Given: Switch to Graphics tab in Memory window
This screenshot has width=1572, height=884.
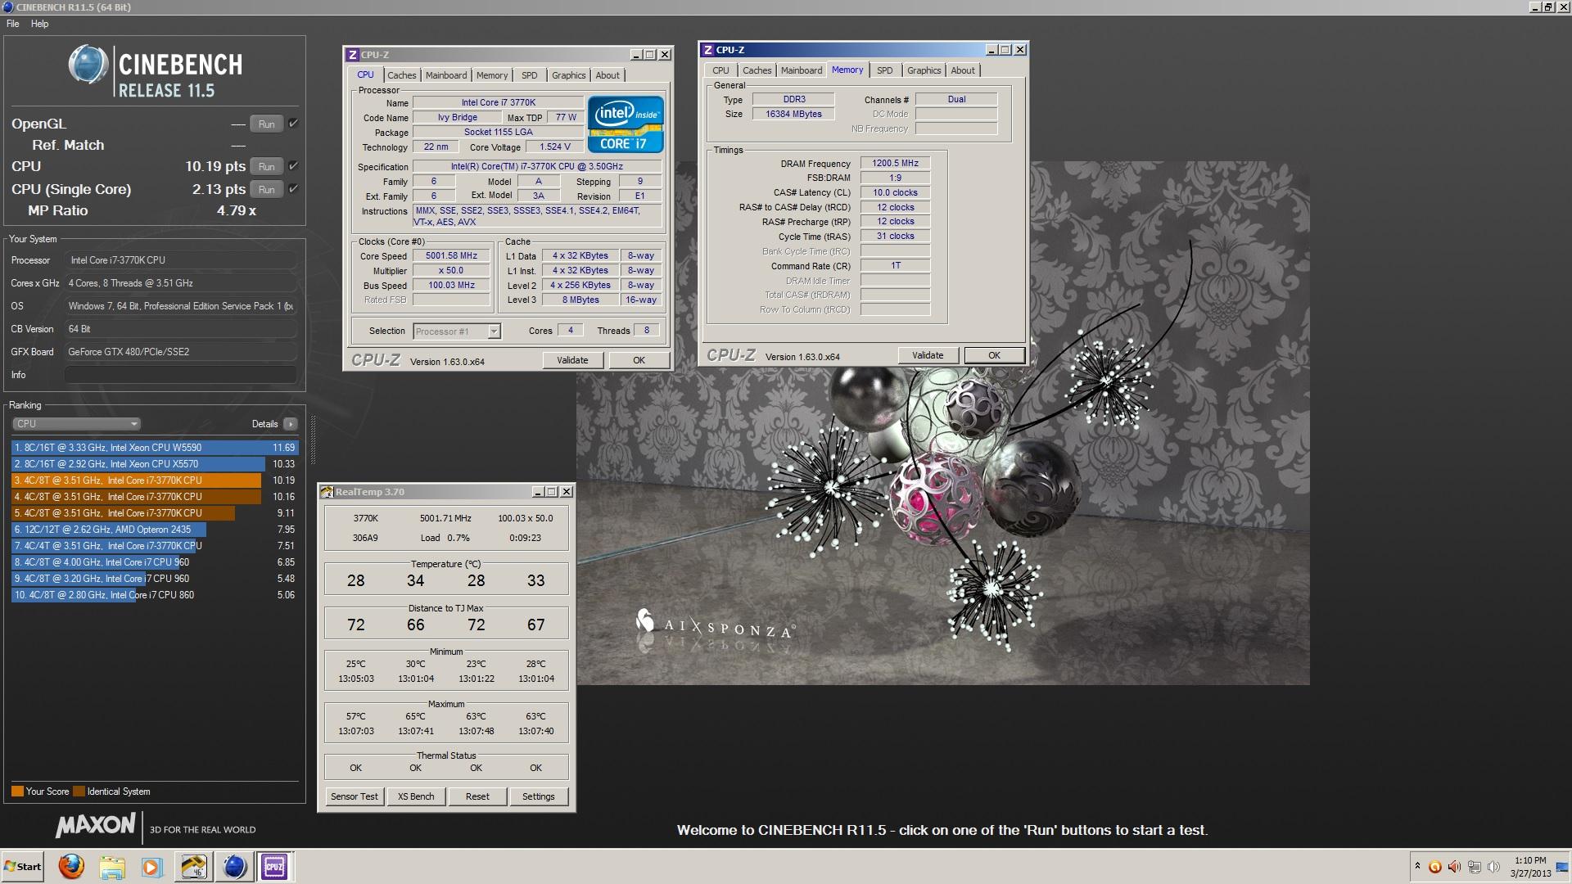Looking at the screenshot, I should tap(924, 70).
